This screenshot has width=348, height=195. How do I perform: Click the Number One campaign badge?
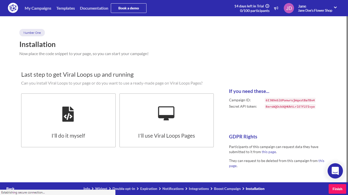[32, 33]
